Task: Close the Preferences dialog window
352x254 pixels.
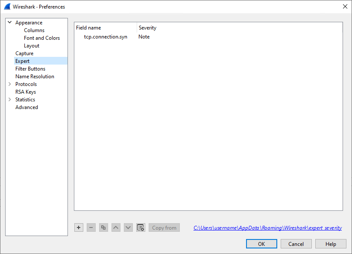Action: pyautogui.click(x=345, y=6)
